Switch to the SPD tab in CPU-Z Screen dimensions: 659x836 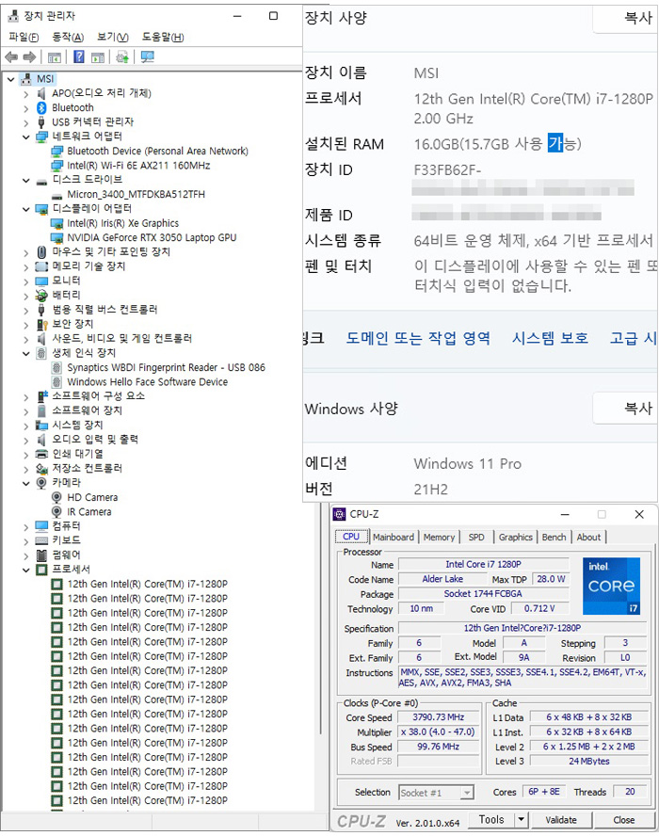pos(476,537)
